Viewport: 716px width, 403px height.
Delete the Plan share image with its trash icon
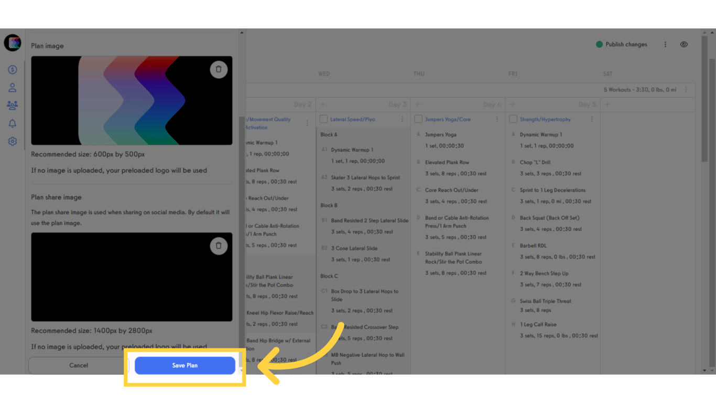(219, 246)
